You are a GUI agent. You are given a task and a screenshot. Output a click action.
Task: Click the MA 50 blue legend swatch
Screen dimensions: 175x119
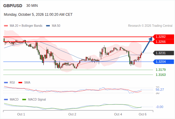(x=48, y=26)
